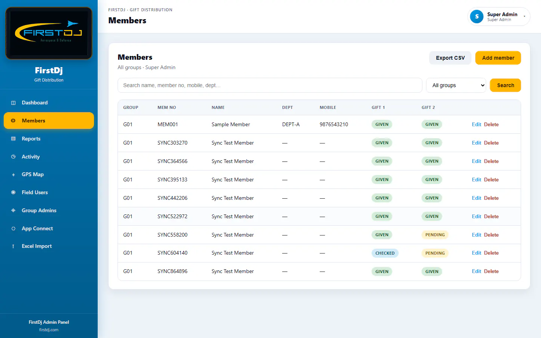The width and height of the screenshot is (541, 338).
Task: Click the CHECKED badge for SYNC604140
Action: tap(385, 253)
